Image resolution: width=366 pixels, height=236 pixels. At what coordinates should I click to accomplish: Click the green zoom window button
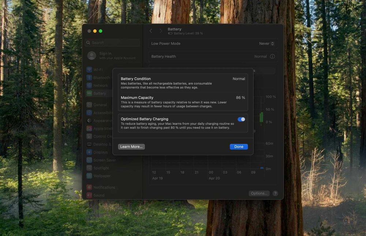(x=101, y=31)
